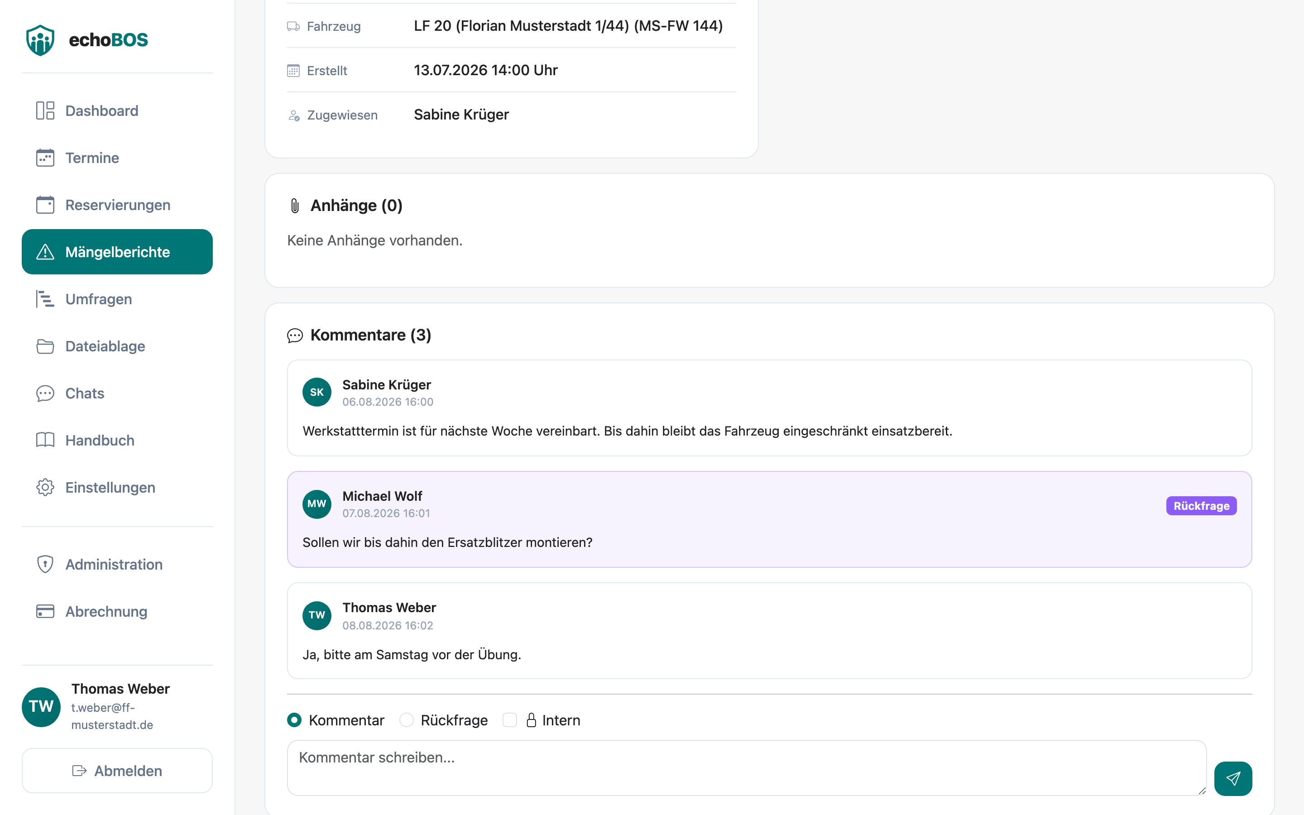
Task: Click the lock icon next to Intern
Action: pyautogui.click(x=531, y=720)
